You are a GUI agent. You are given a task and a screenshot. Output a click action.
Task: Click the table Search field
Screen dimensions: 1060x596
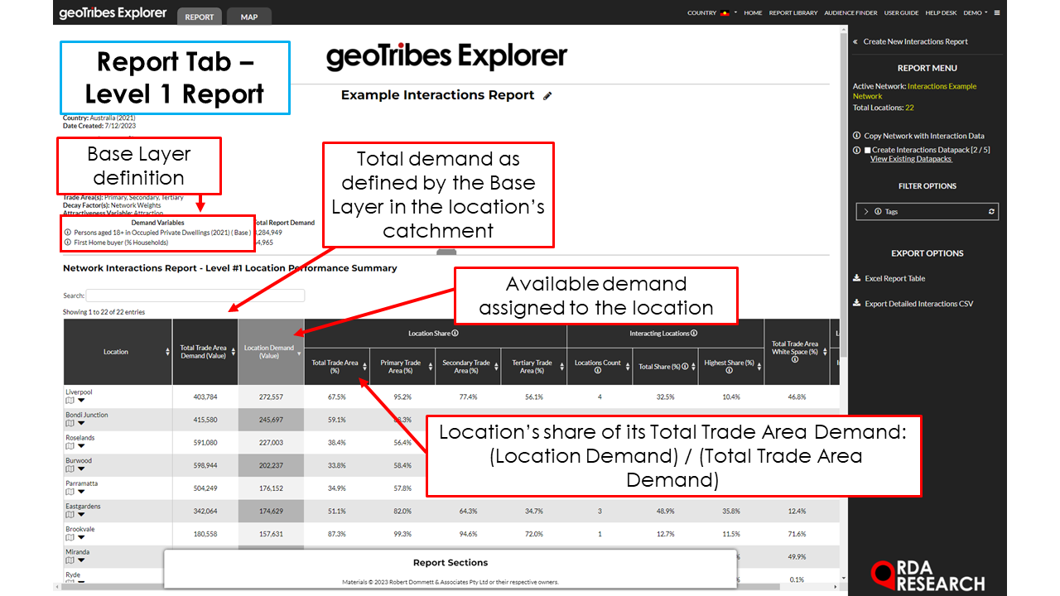pos(195,296)
